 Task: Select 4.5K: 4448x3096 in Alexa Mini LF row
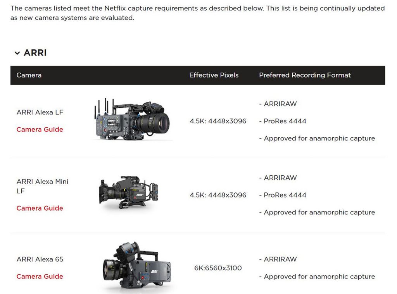click(218, 195)
